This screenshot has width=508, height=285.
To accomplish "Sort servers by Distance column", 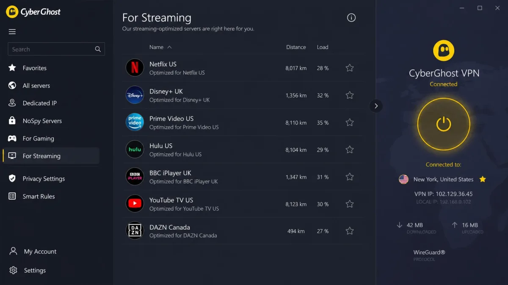I will (x=296, y=47).
